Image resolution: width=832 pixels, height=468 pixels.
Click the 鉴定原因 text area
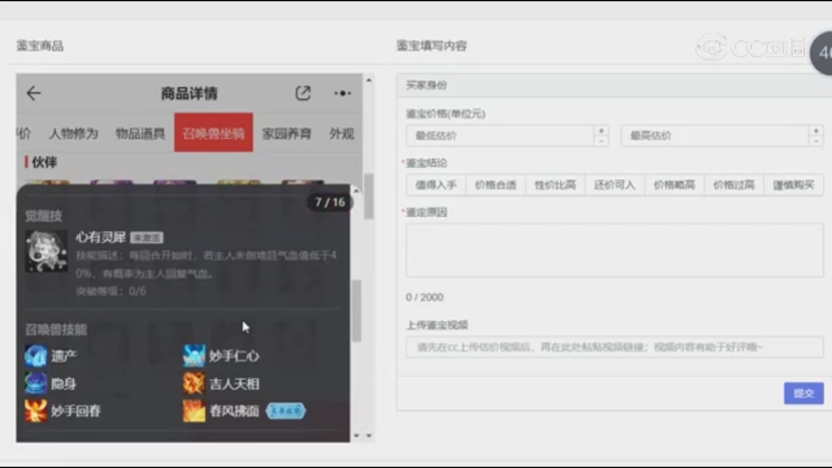pos(615,251)
